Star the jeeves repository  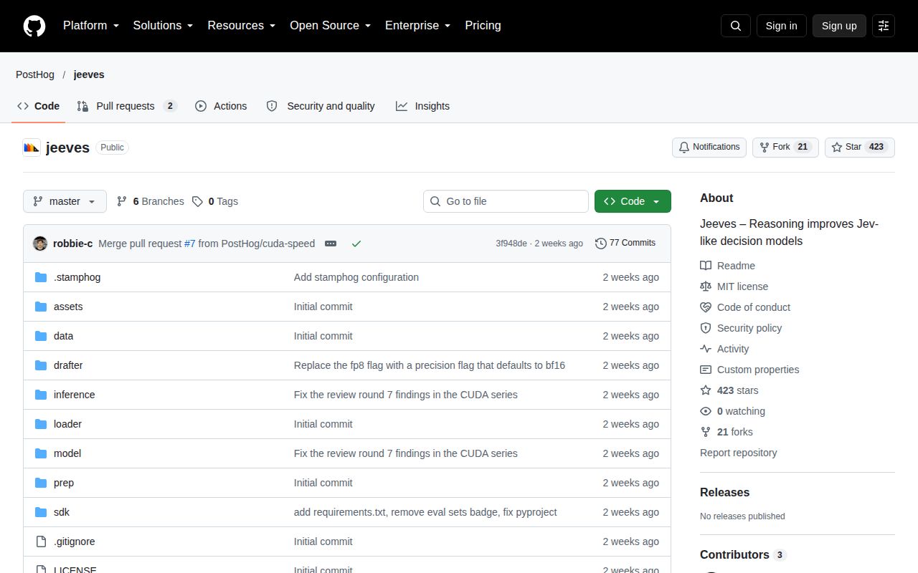click(860, 148)
